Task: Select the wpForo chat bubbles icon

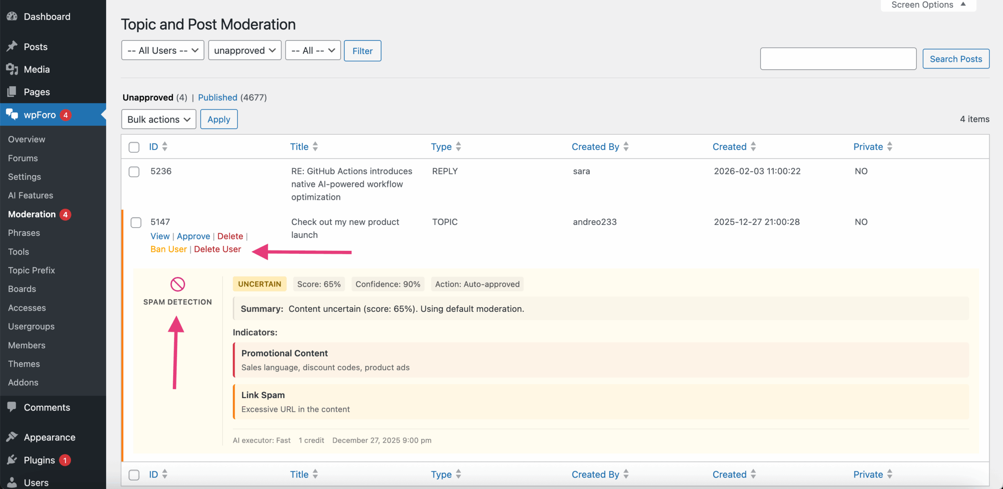Action: pos(12,114)
